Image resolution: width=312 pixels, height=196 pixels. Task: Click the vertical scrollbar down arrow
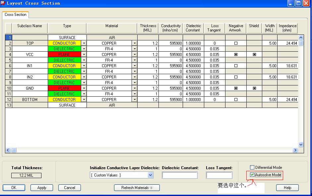[301, 145]
